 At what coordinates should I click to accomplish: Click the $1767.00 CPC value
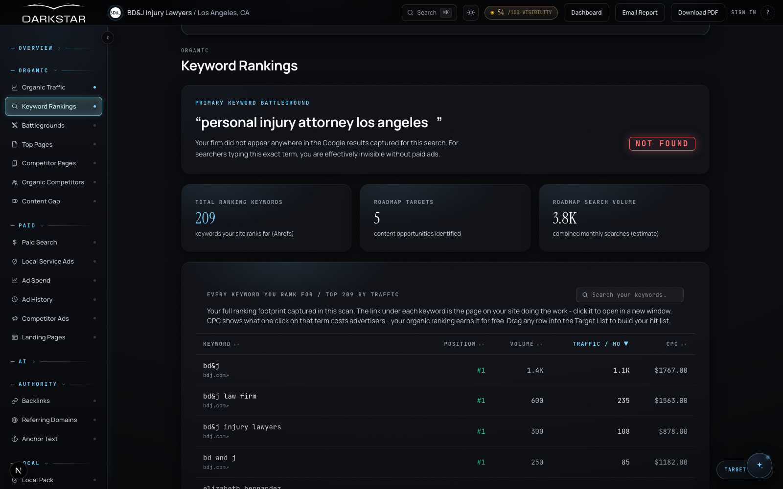coord(671,371)
